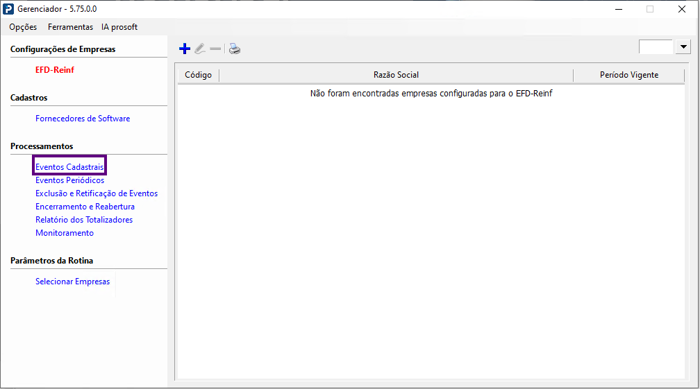Click the pencil edit icon

pos(200,49)
